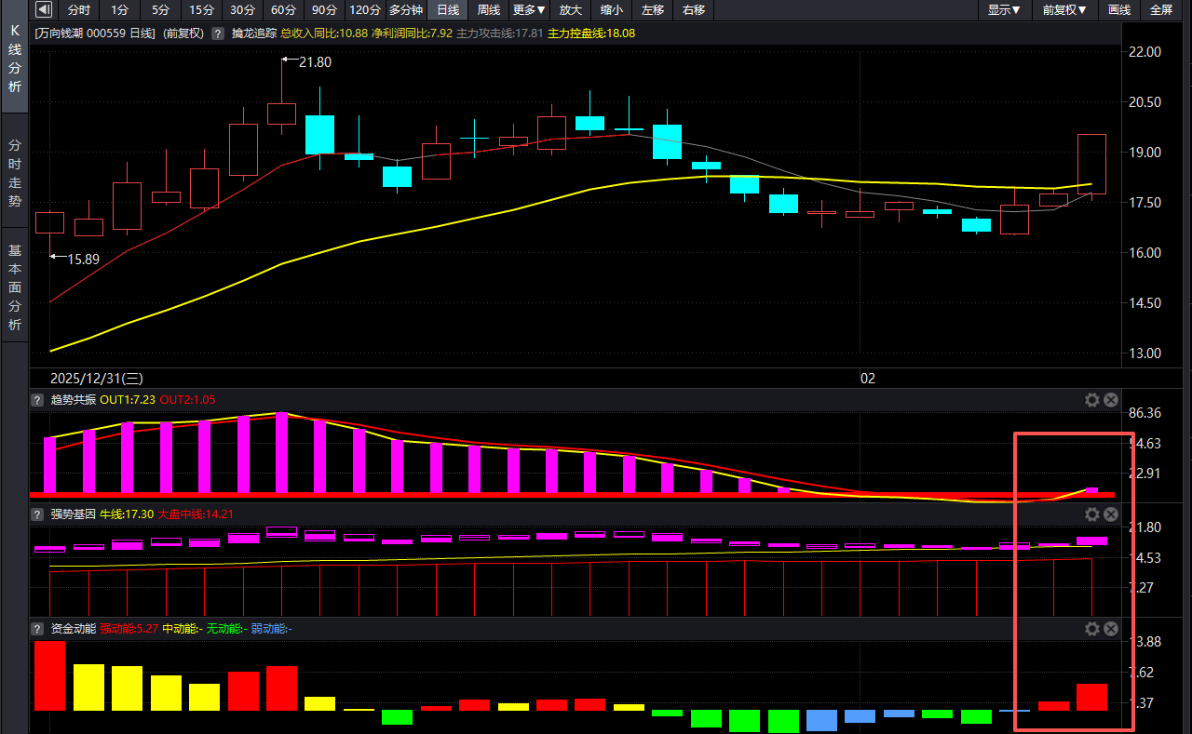Click 放大 to zoom in the chart
This screenshot has height=734, width=1192.
tap(571, 10)
